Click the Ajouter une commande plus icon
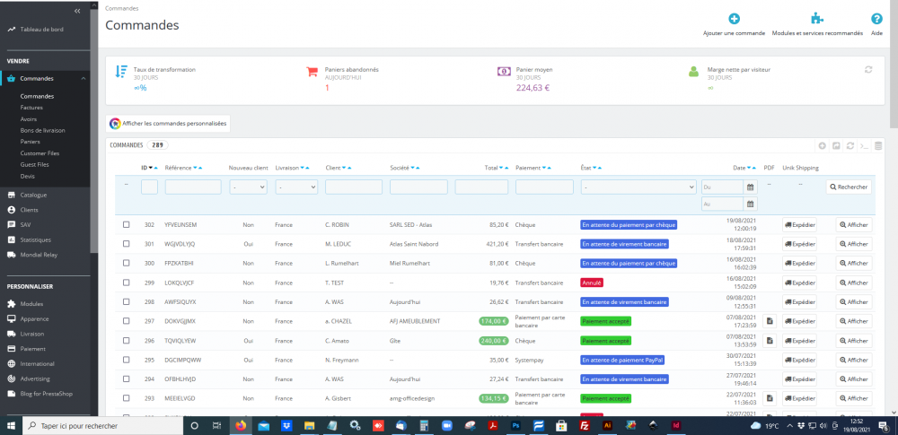The width and height of the screenshot is (898, 435). point(734,19)
